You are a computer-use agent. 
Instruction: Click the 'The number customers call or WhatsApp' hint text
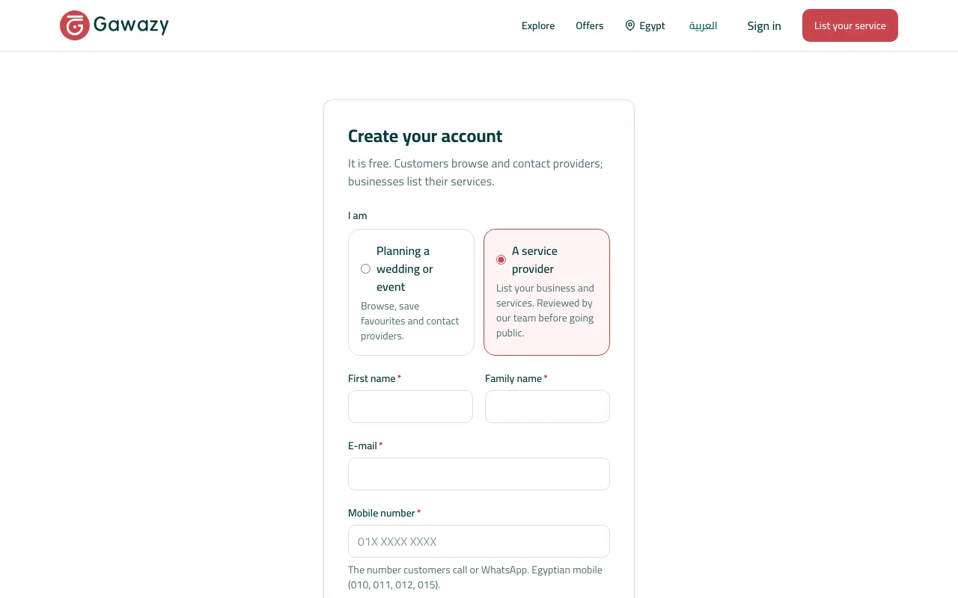(475, 577)
